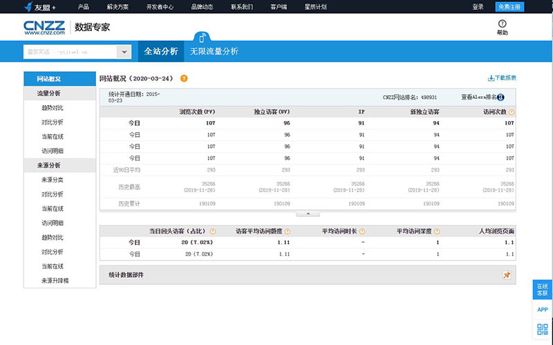Click the 近90日平均 row label

(x=126, y=170)
